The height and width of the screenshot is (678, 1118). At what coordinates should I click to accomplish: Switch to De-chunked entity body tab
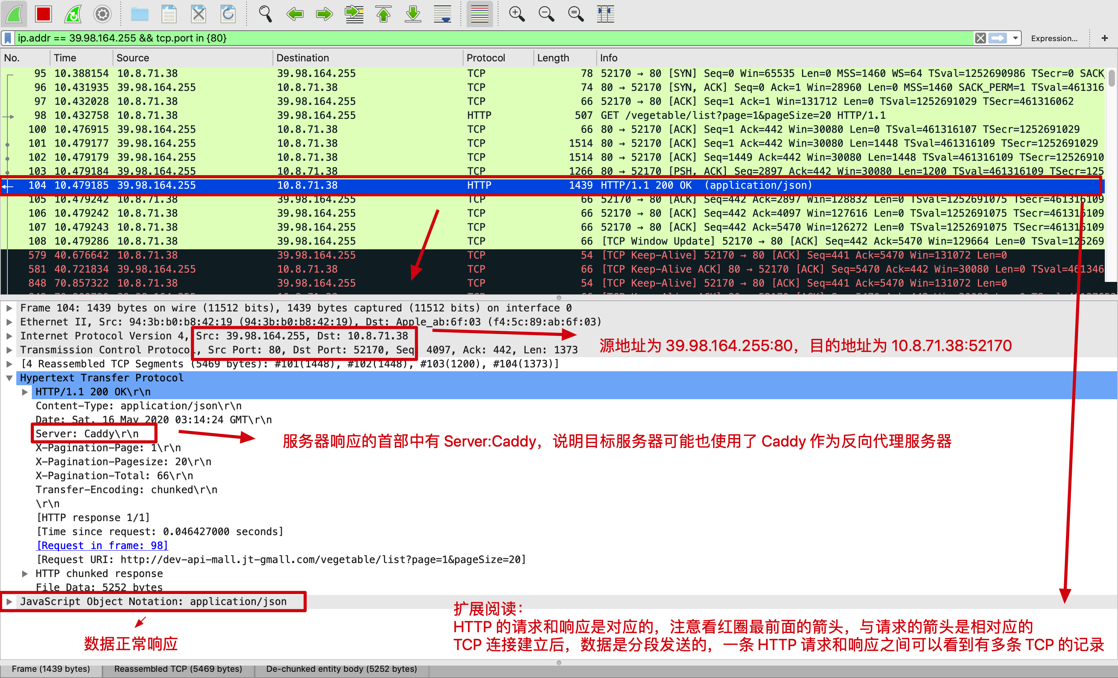point(341,669)
